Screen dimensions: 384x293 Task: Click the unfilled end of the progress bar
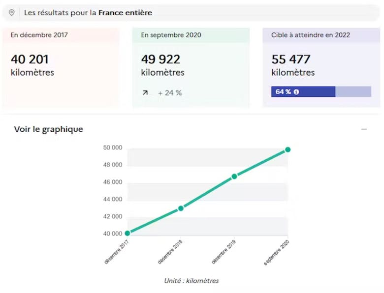(353, 92)
